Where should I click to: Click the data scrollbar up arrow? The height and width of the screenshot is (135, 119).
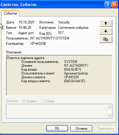pyautogui.click(x=109, y=107)
